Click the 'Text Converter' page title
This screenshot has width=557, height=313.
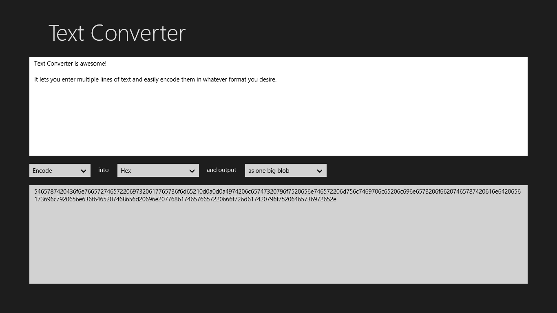117,33
